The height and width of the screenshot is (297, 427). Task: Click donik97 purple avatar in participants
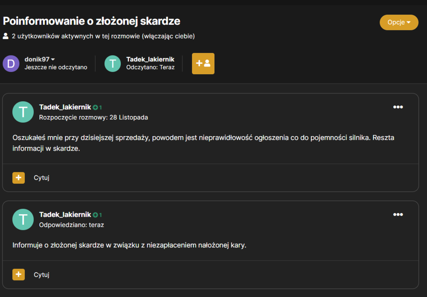tap(11, 64)
